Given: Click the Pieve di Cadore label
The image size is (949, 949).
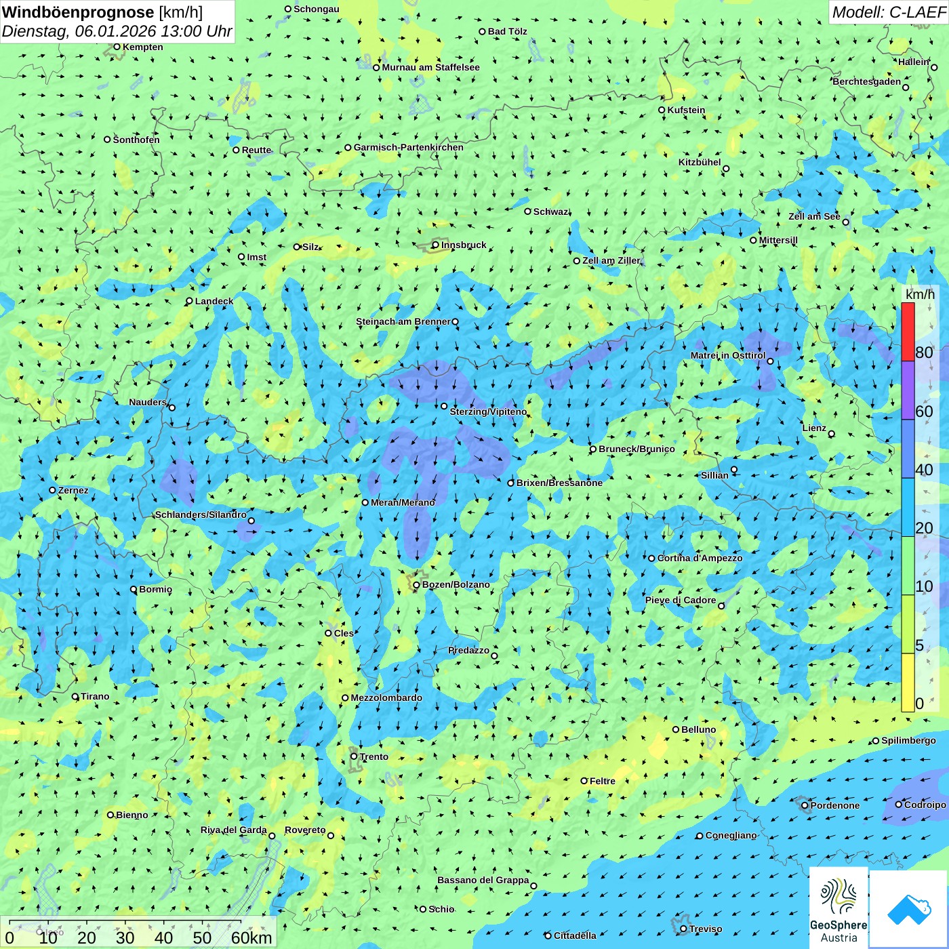Looking at the screenshot, I should [681, 600].
